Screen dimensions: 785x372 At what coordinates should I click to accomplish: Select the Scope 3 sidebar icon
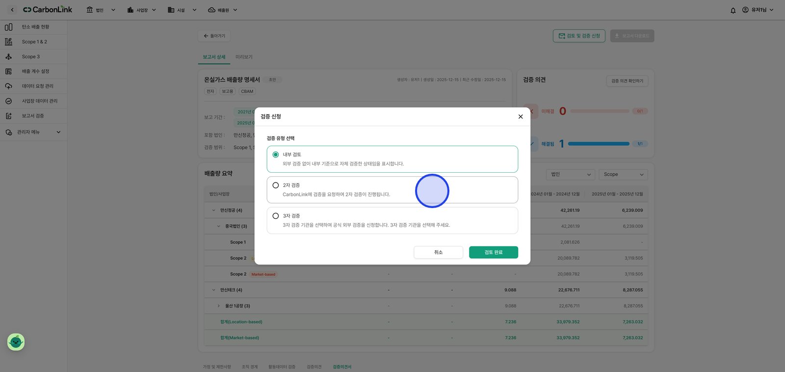8,56
